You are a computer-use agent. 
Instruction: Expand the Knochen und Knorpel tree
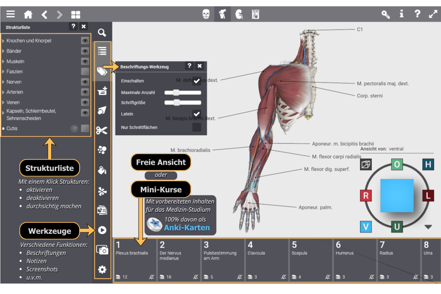point(3,41)
